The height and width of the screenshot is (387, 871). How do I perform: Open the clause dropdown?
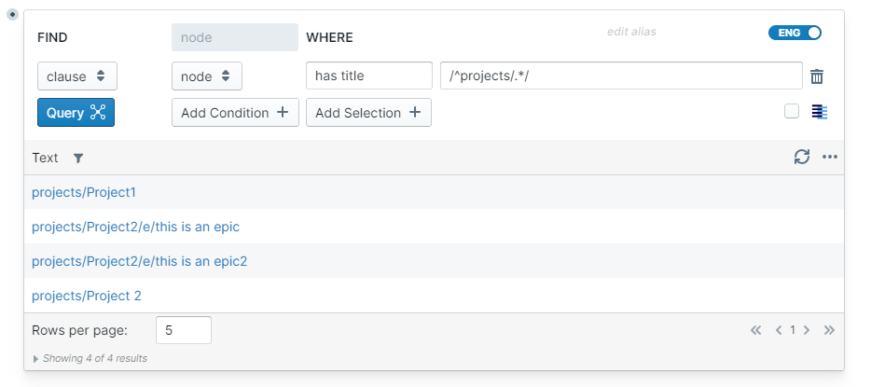[77, 76]
